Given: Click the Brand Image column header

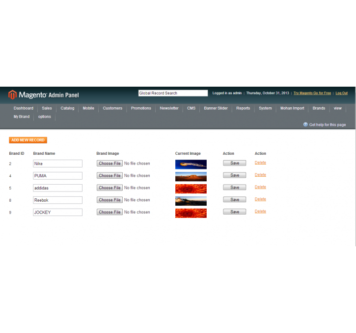Looking at the screenshot, I should (108, 153).
